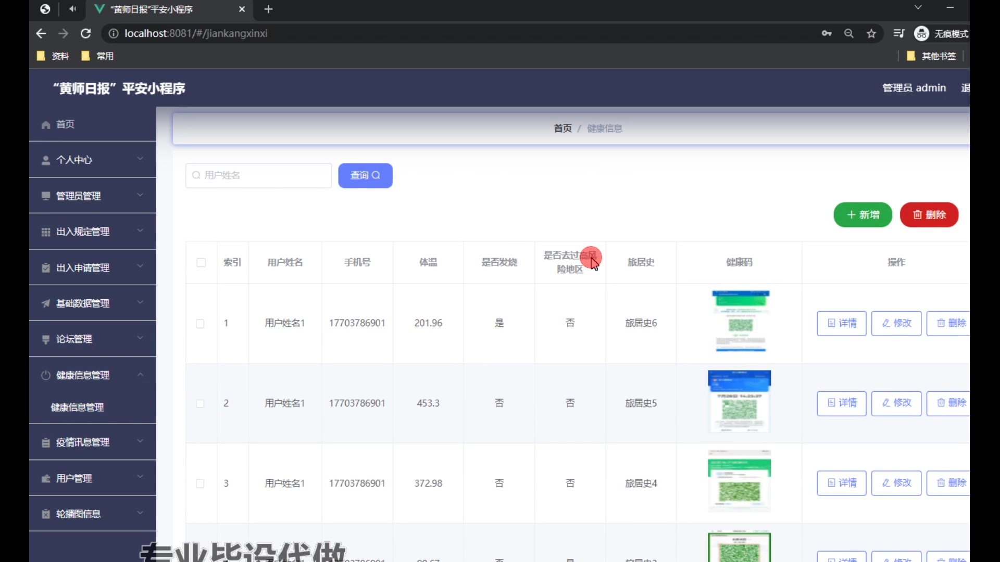Viewport: 1000px width, 562px height.
Task: Click 修改 button for row 2
Action: click(x=896, y=403)
